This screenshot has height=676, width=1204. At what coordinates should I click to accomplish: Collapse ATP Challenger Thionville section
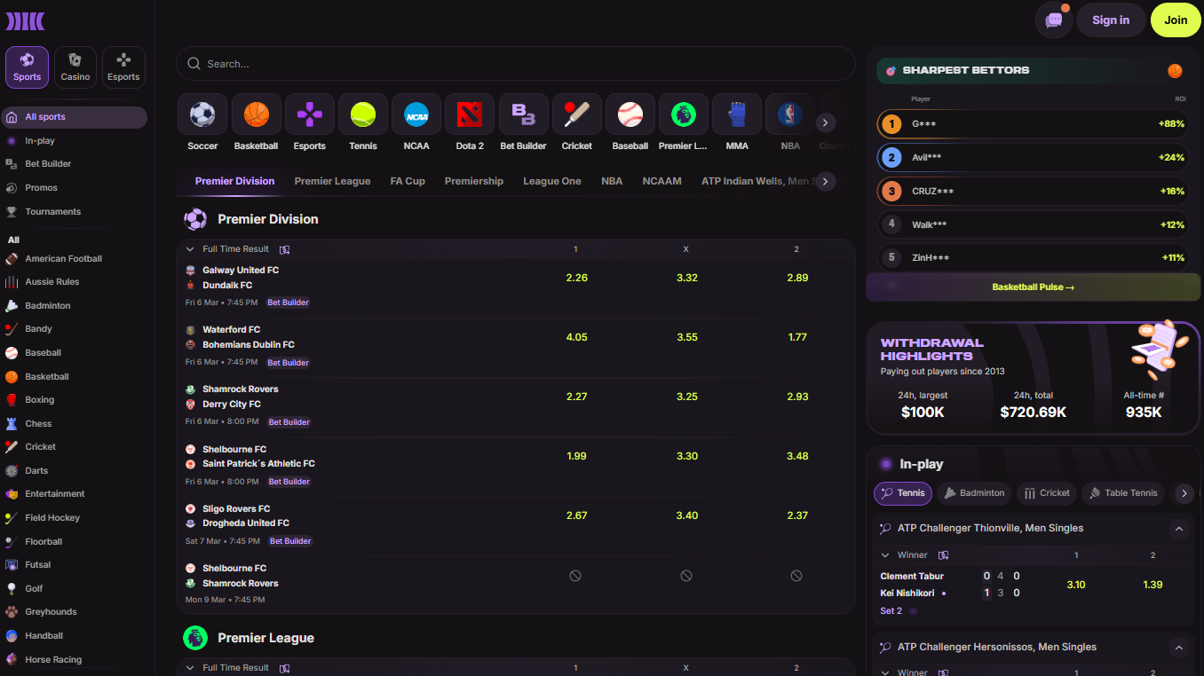1178,529
